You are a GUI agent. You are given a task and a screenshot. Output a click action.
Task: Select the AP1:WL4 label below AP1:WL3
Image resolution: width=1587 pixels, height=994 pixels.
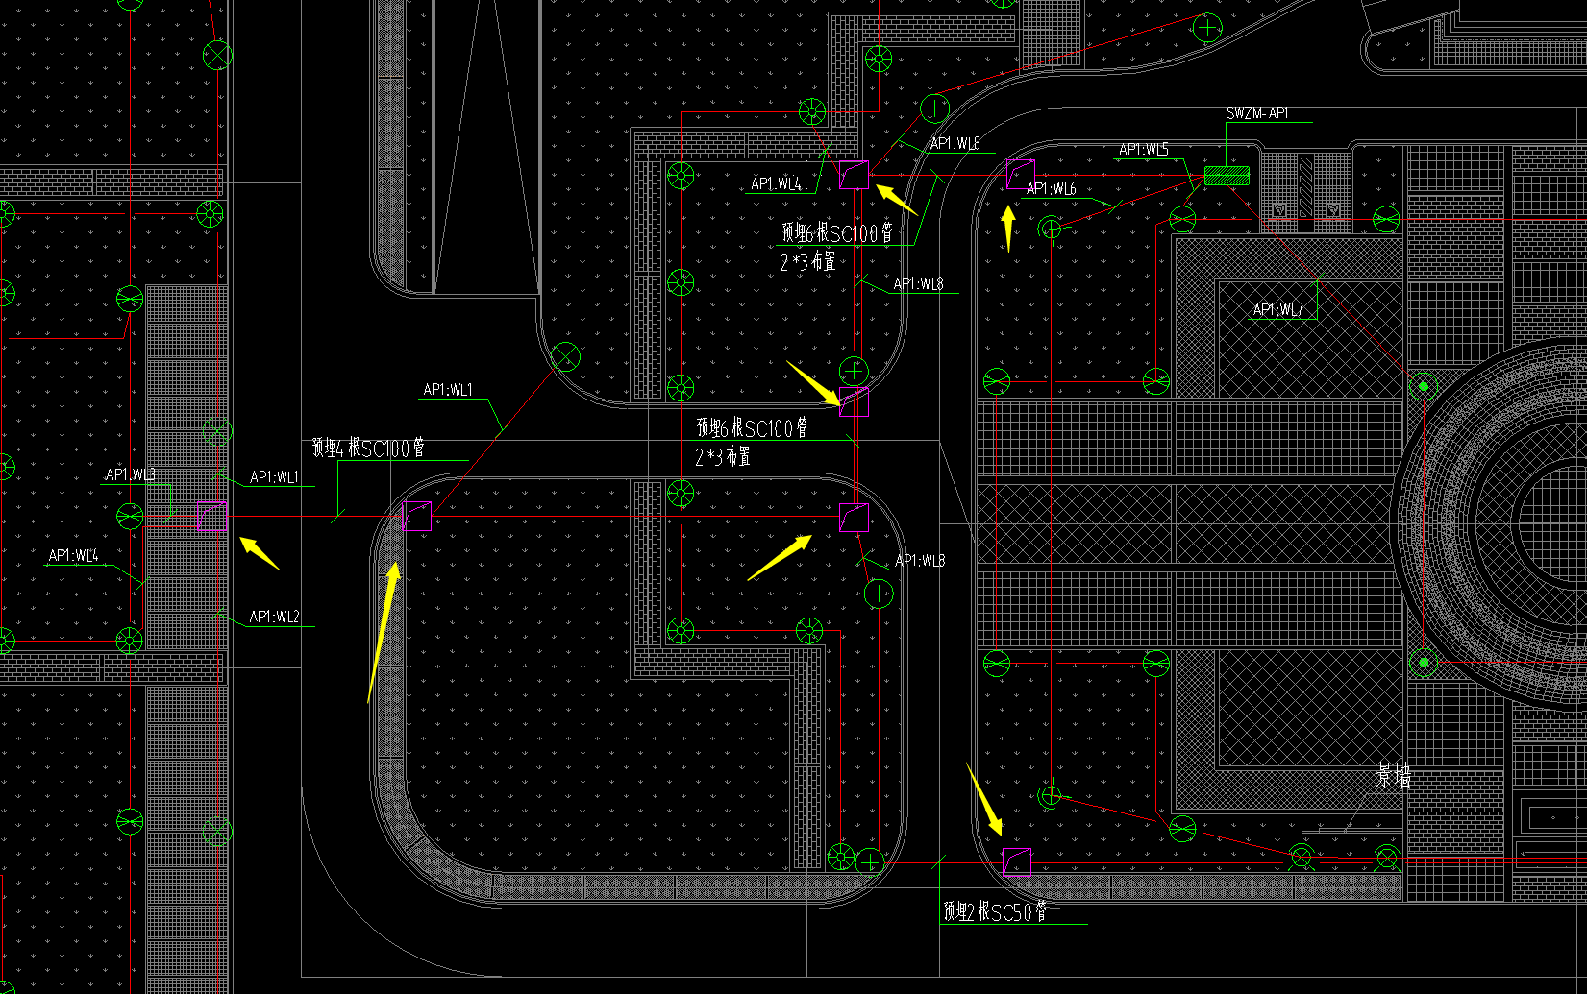[73, 555]
